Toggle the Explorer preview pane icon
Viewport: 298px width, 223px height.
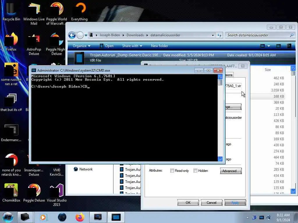pos(279,46)
